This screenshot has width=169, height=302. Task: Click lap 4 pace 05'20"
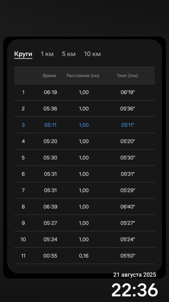128,141
